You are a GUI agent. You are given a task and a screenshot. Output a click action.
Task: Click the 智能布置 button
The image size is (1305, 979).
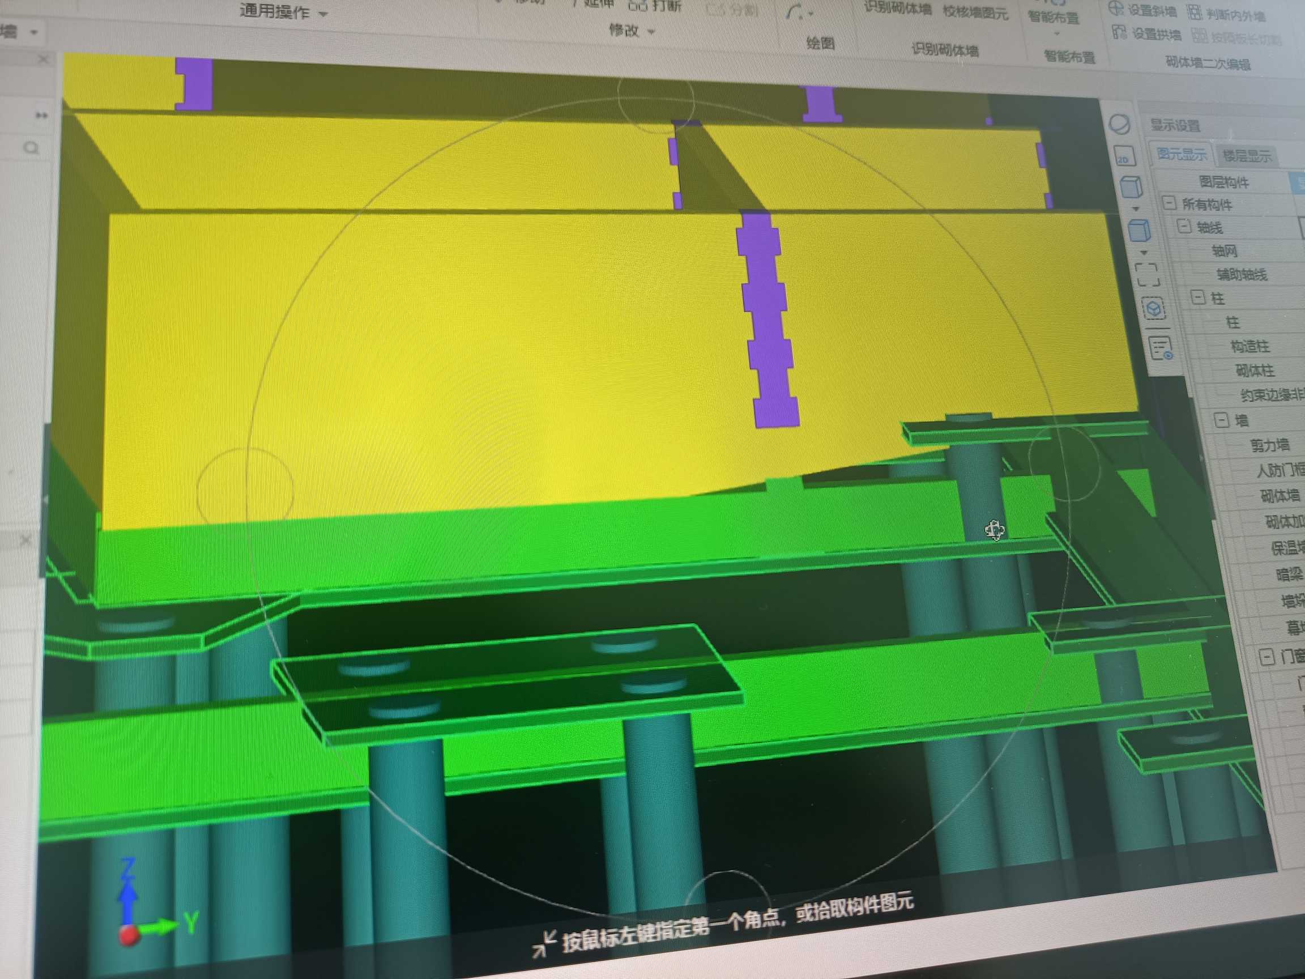tap(1054, 16)
